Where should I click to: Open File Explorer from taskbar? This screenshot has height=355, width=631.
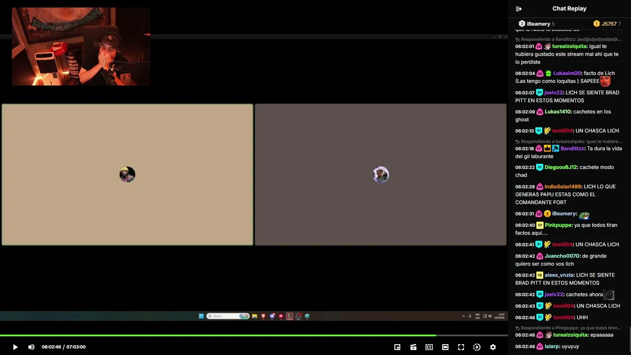254,317
